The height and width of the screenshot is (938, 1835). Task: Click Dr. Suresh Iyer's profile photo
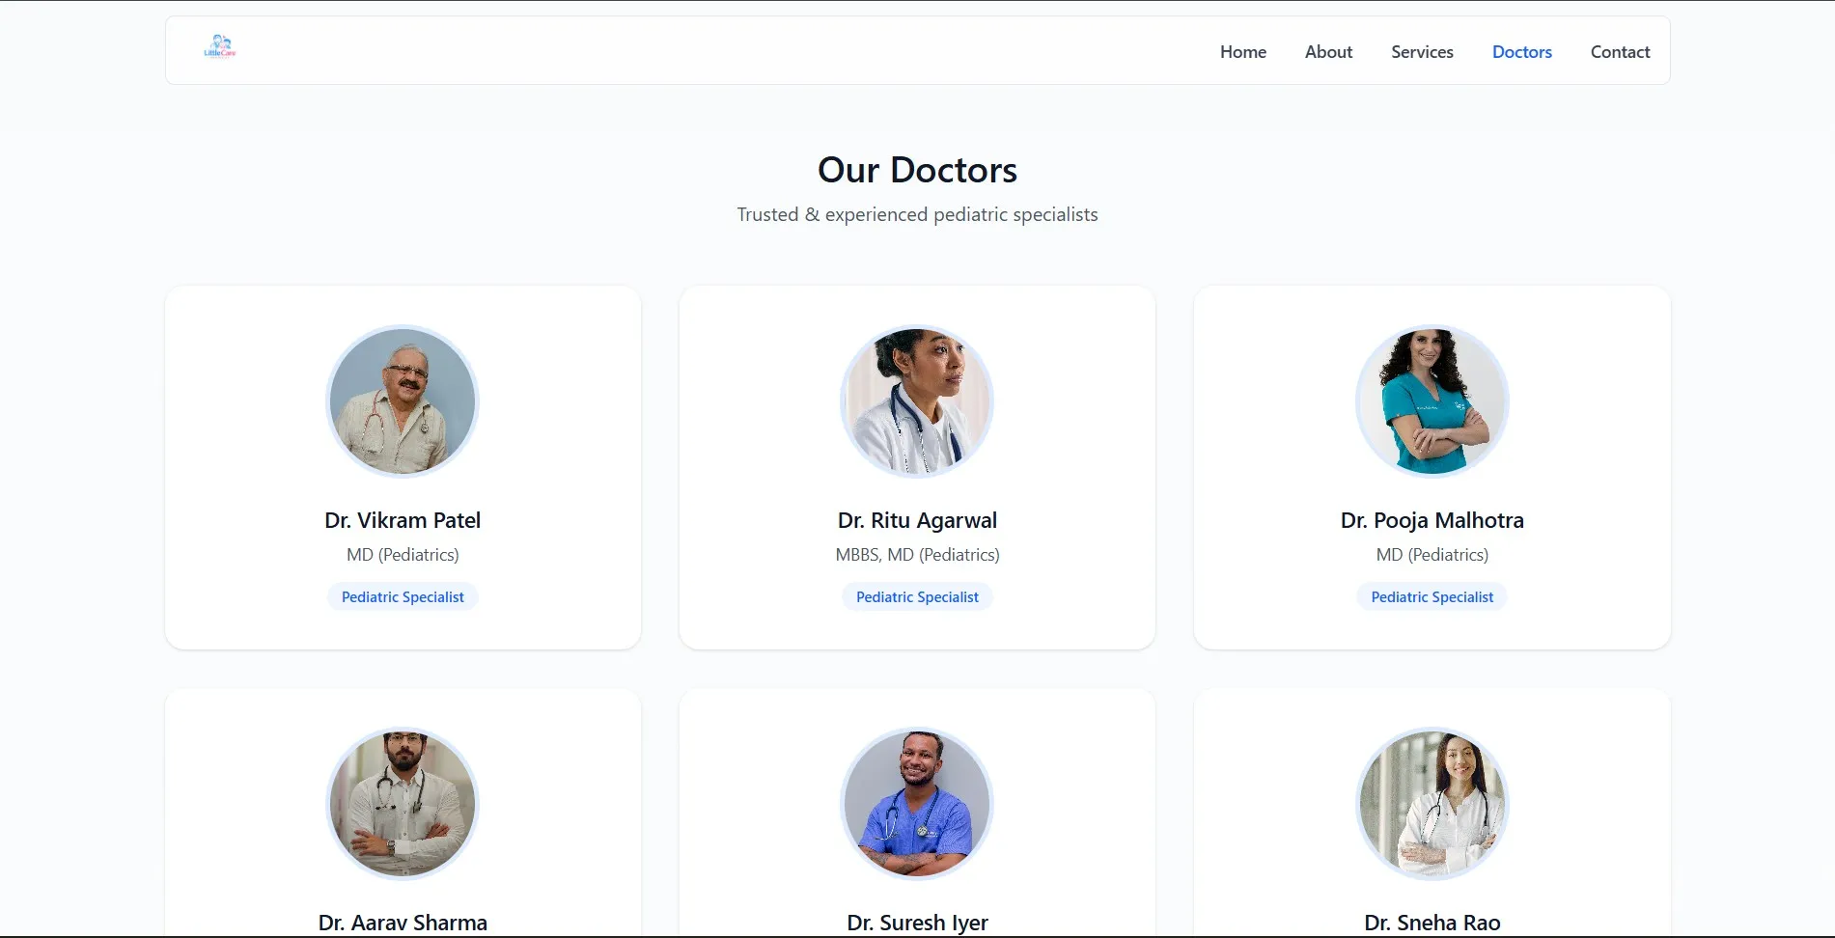tap(917, 804)
